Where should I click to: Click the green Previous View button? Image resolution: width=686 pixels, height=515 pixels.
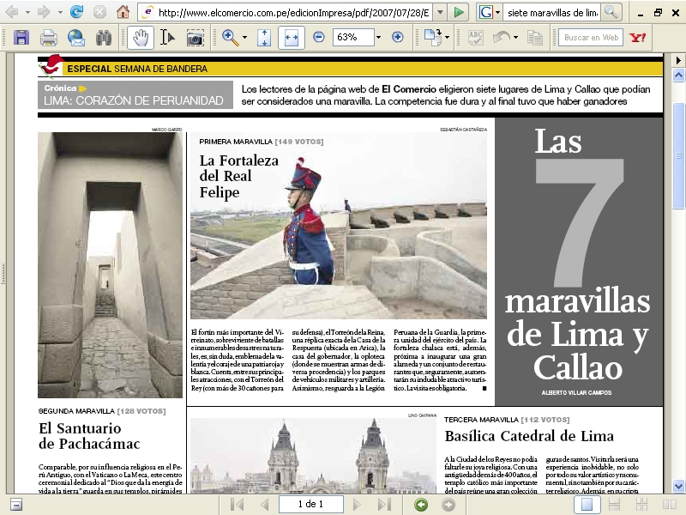tap(421, 505)
